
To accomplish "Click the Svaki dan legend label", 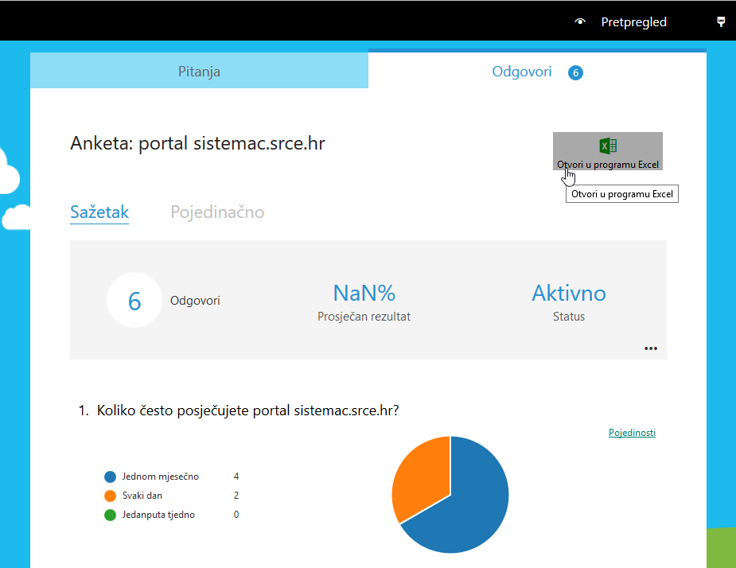I will click(x=142, y=496).
